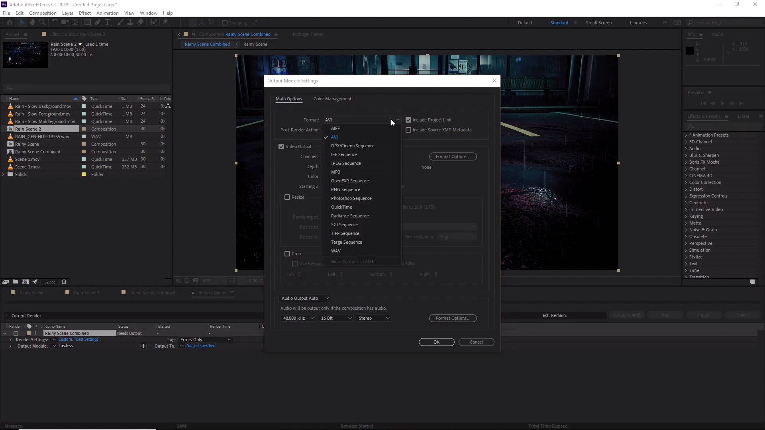Uncheck Include Project Link
The height and width of the screenshot is (430, 765).
coord(408,120)
